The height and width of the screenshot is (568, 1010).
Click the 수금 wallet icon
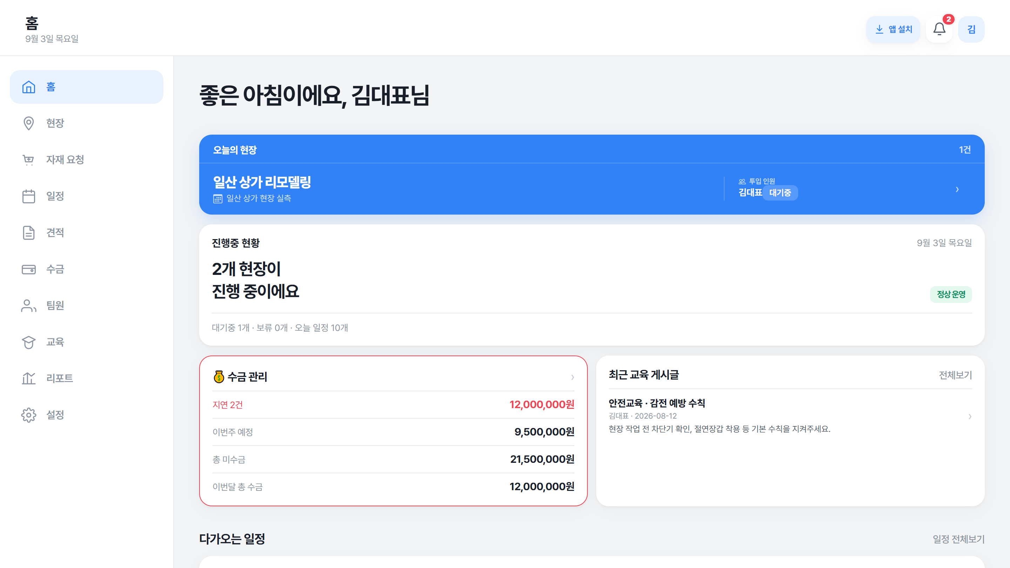tap(29, 269)
